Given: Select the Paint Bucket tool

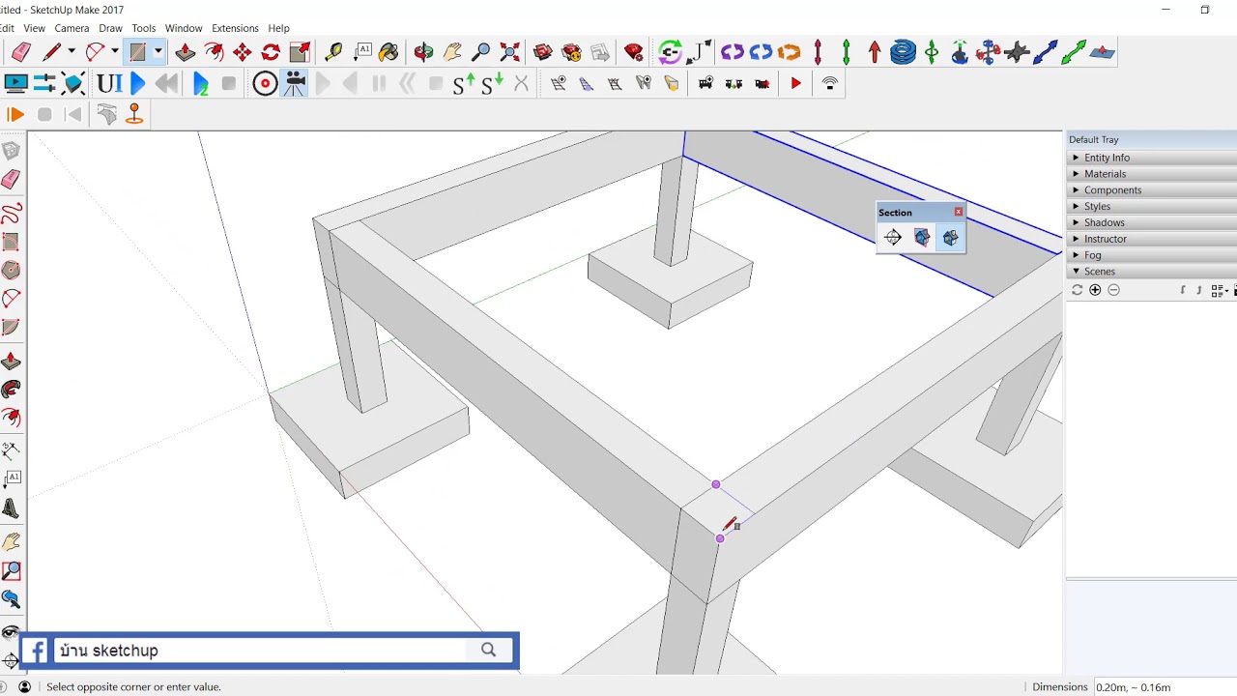Looking at the screenshot, I should coord(389,52).
